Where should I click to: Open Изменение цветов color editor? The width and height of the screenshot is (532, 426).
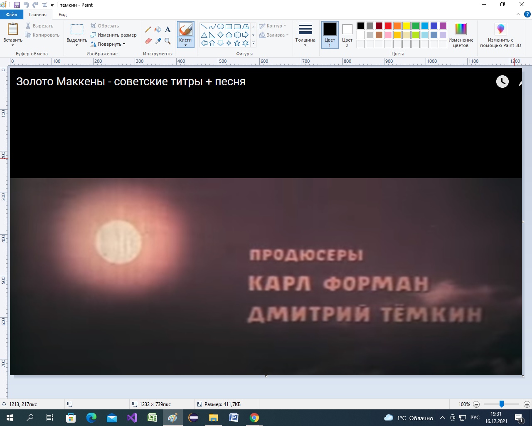[x=461, y=35]
